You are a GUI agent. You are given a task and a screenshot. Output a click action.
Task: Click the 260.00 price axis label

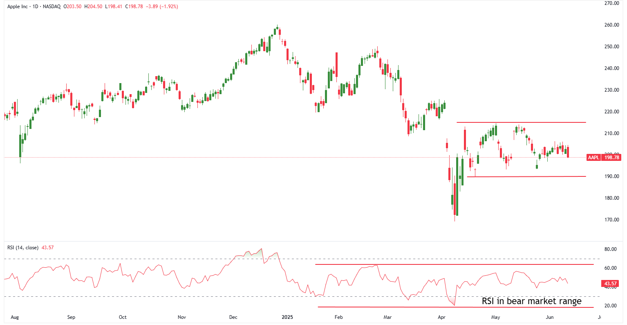(612, 25)
